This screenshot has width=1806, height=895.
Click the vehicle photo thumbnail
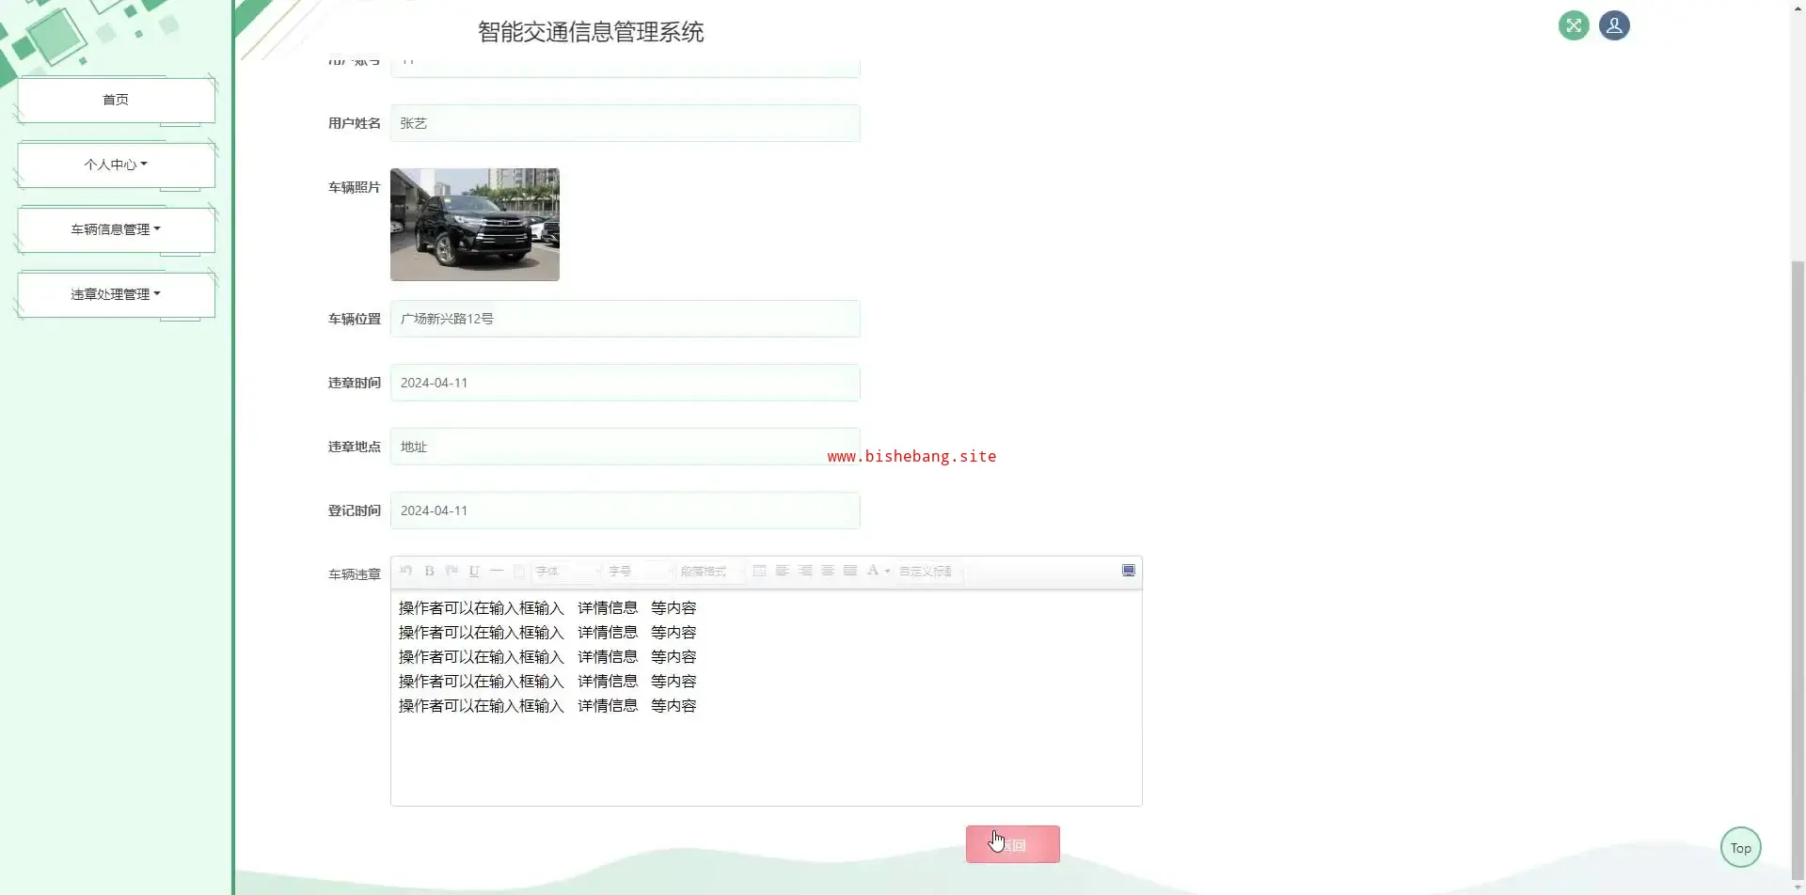click(474, 224)
